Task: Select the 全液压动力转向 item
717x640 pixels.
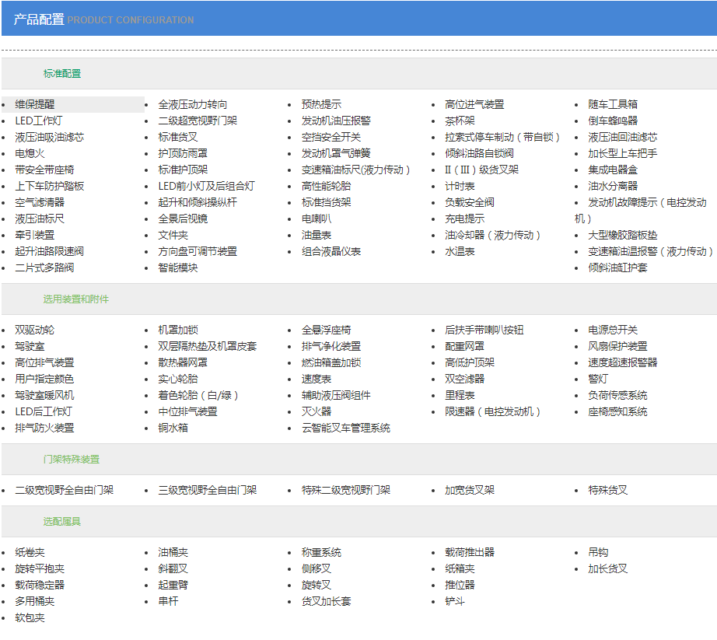Action: point(193,104)
